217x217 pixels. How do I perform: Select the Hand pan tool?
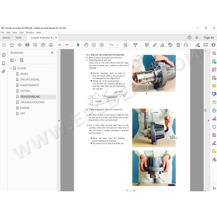coord(86,45)
